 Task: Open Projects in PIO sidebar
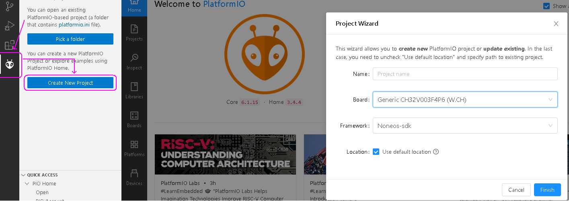click(134, 33)
